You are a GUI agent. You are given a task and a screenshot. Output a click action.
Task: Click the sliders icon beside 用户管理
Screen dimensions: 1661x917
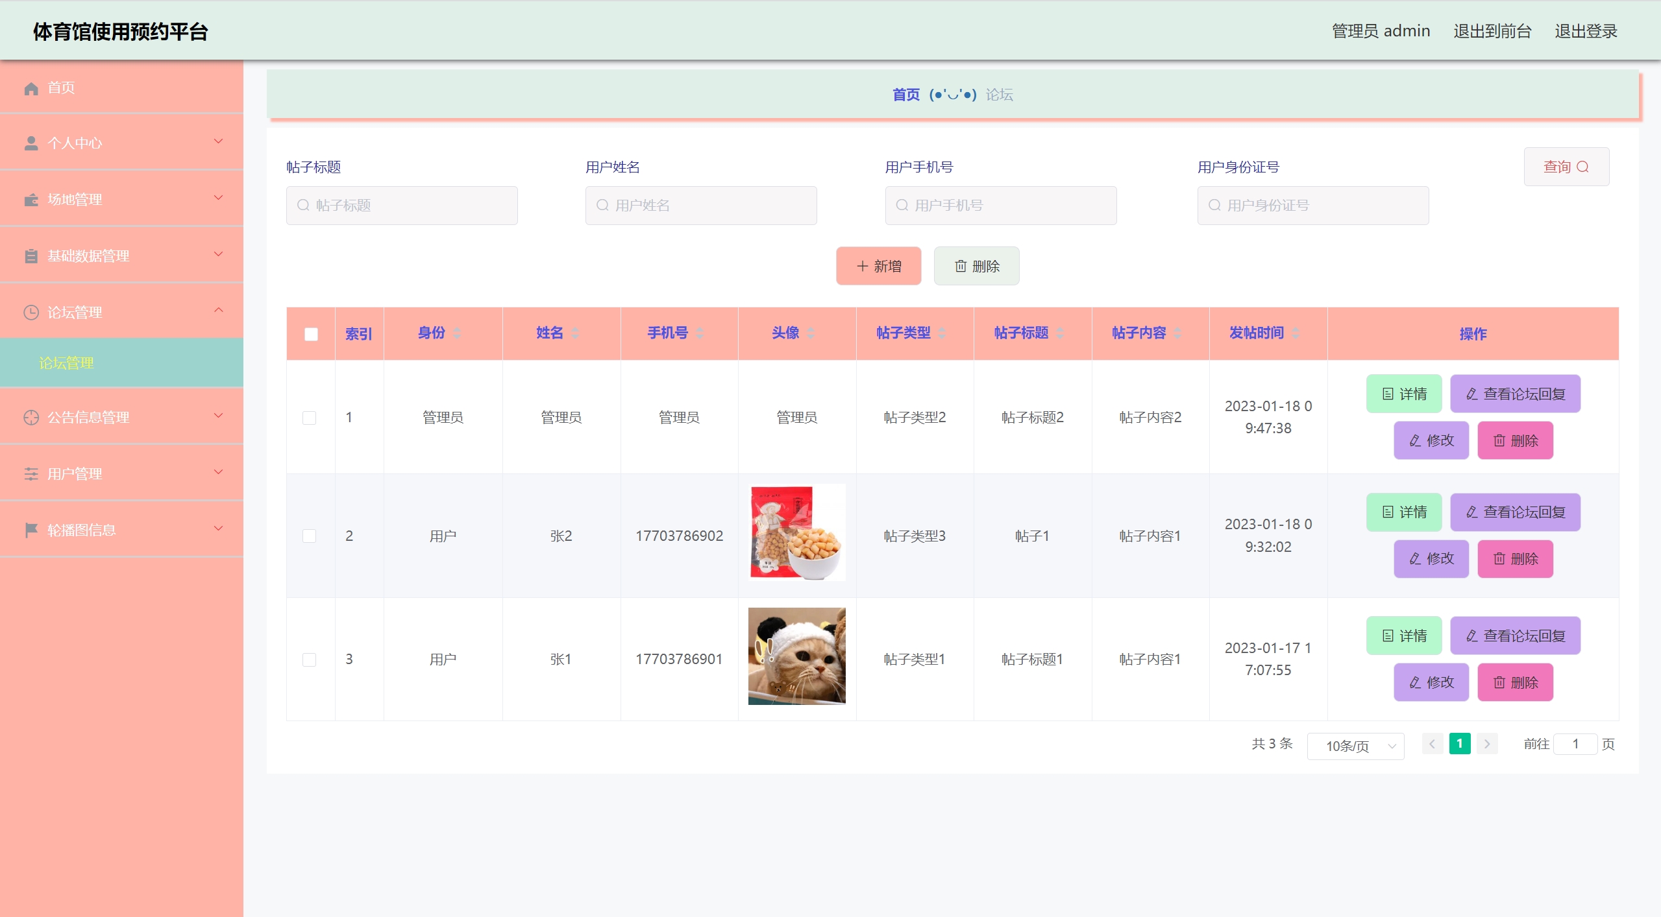[x=31, y=474]
